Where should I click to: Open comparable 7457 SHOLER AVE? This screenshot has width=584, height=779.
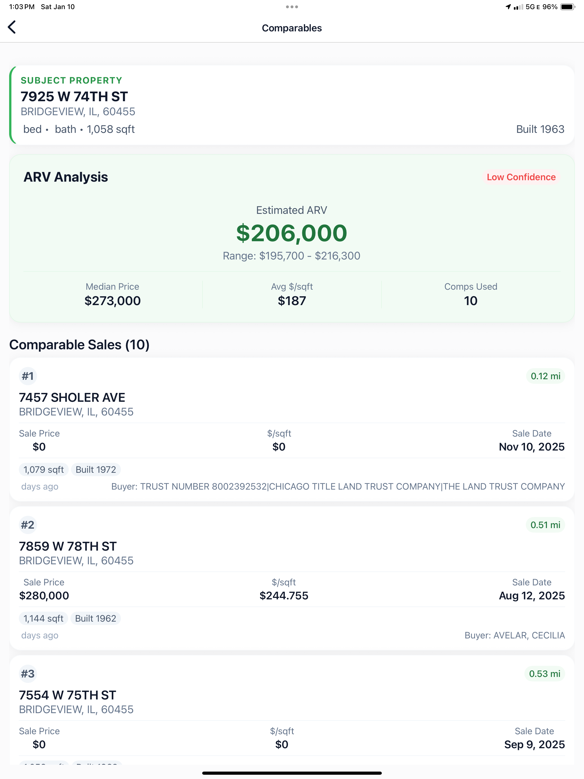(x=292, y=429)
